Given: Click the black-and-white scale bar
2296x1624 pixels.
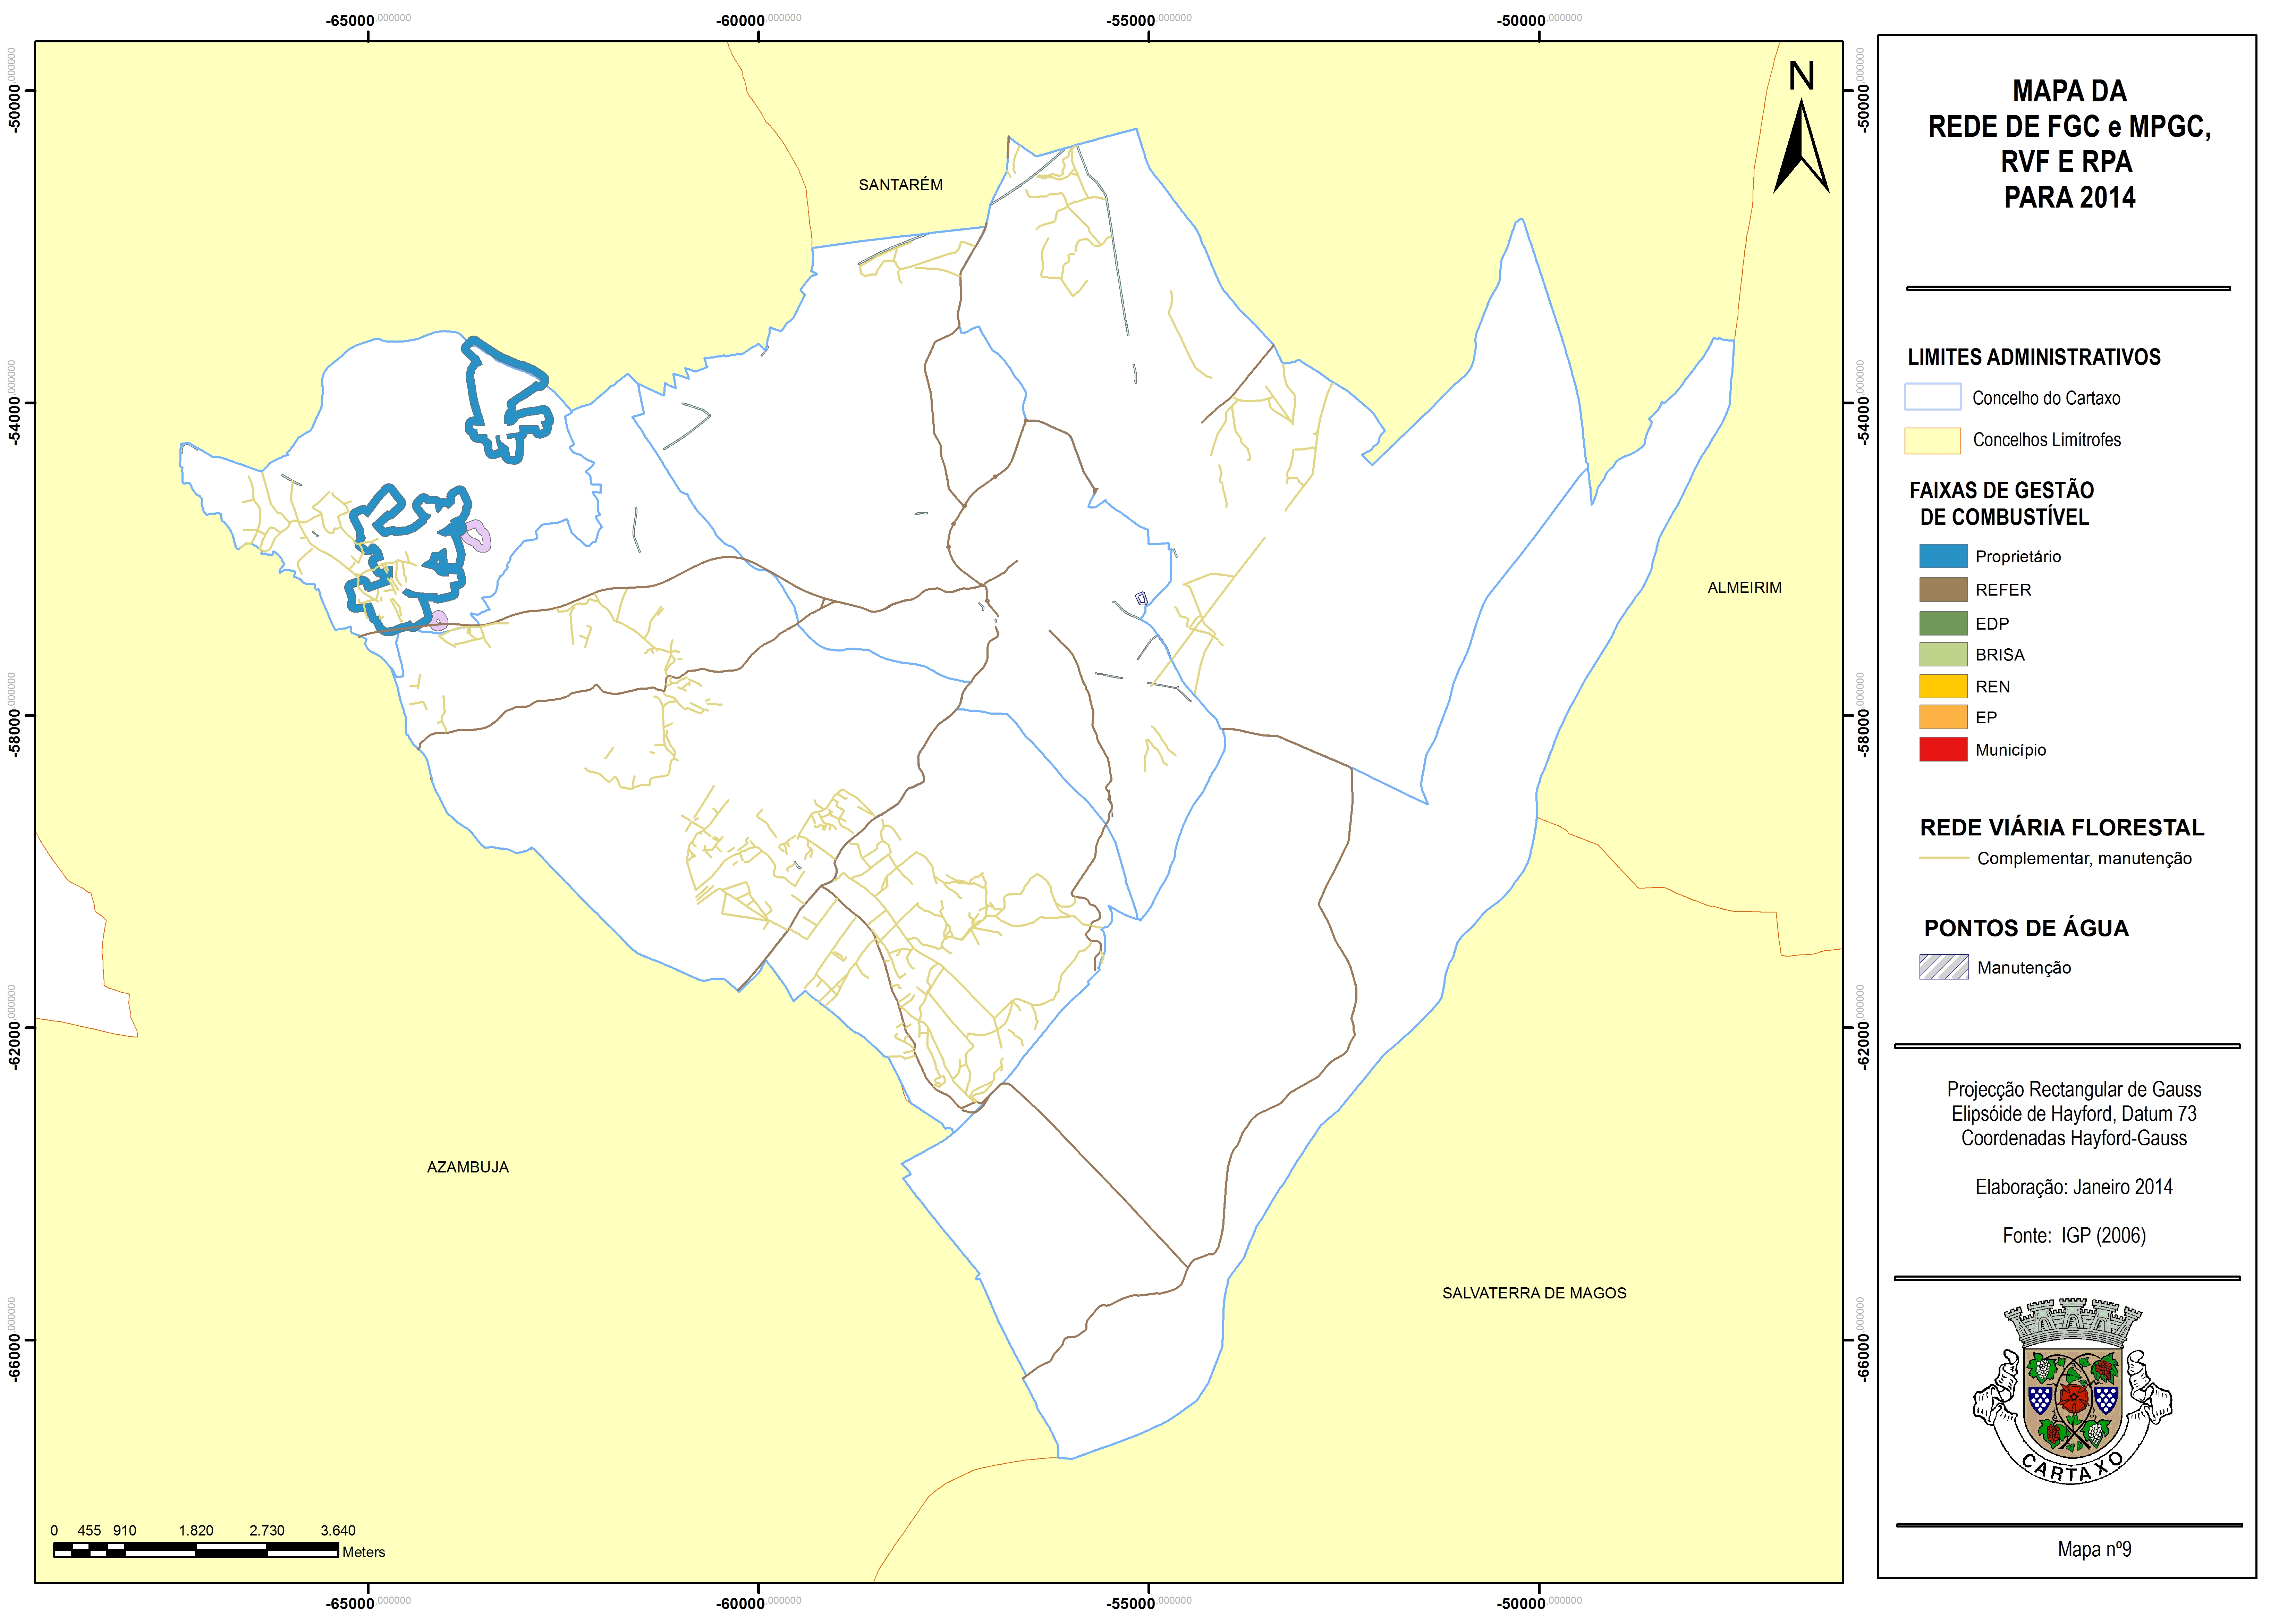Looking at the screenshot, I should tap(196, 1550).
